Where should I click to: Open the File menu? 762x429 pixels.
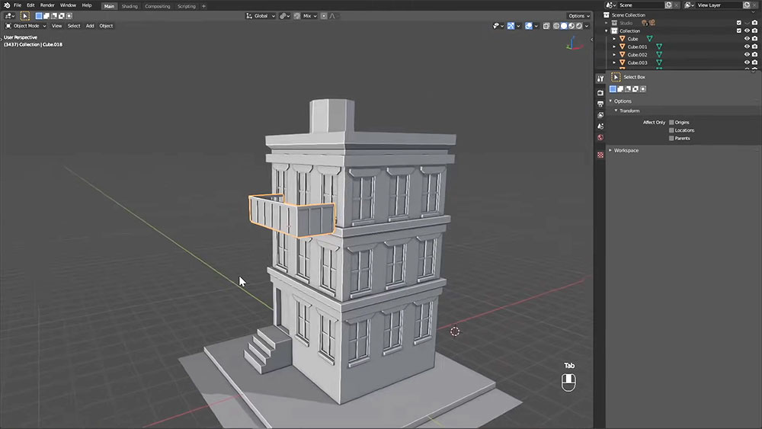[18, 5]
